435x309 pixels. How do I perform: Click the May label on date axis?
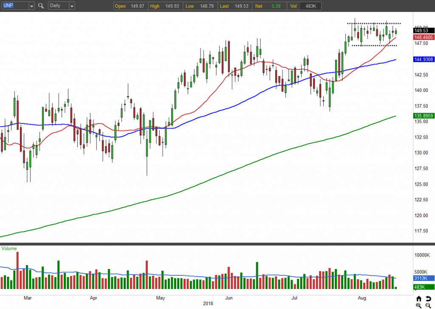coord(160,298)
